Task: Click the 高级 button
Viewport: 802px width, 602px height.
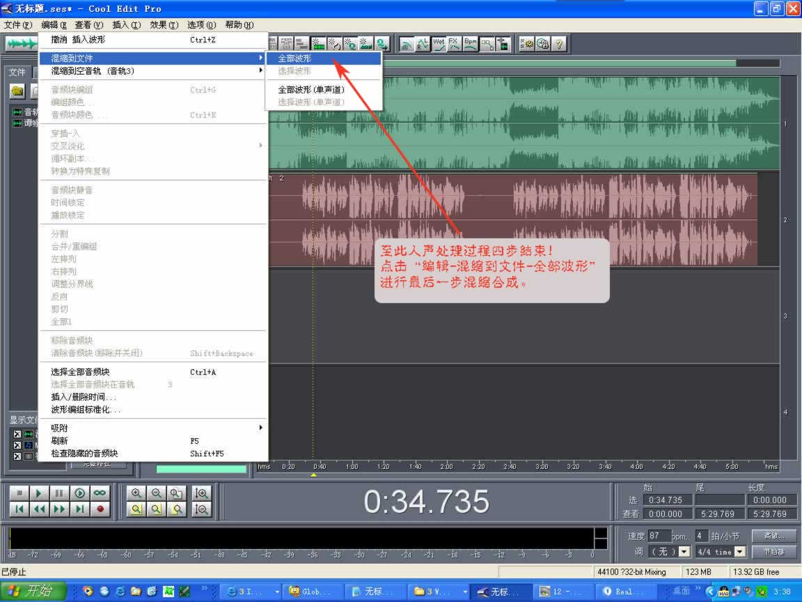Action: click(x=774, y=535)
